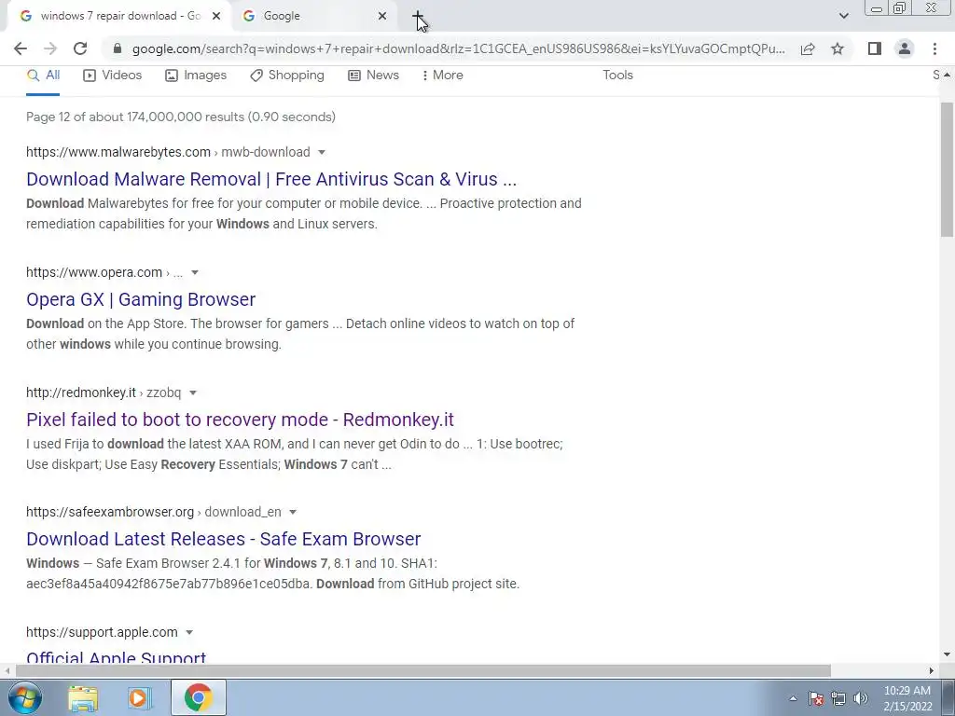
Task: Close the Google tab
Action: [x=381, y=16]
